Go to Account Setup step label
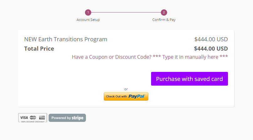 [88, 20]
